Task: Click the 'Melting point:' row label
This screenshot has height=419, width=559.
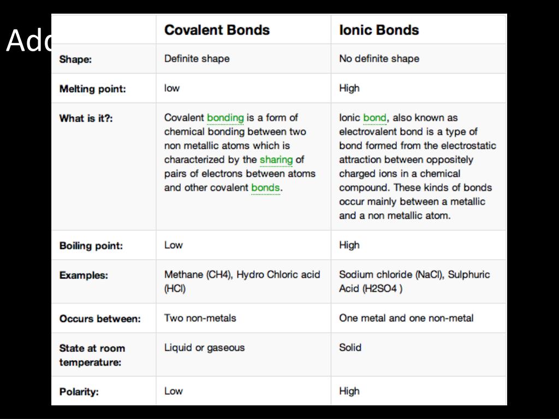Action: (x=93, y=89)
